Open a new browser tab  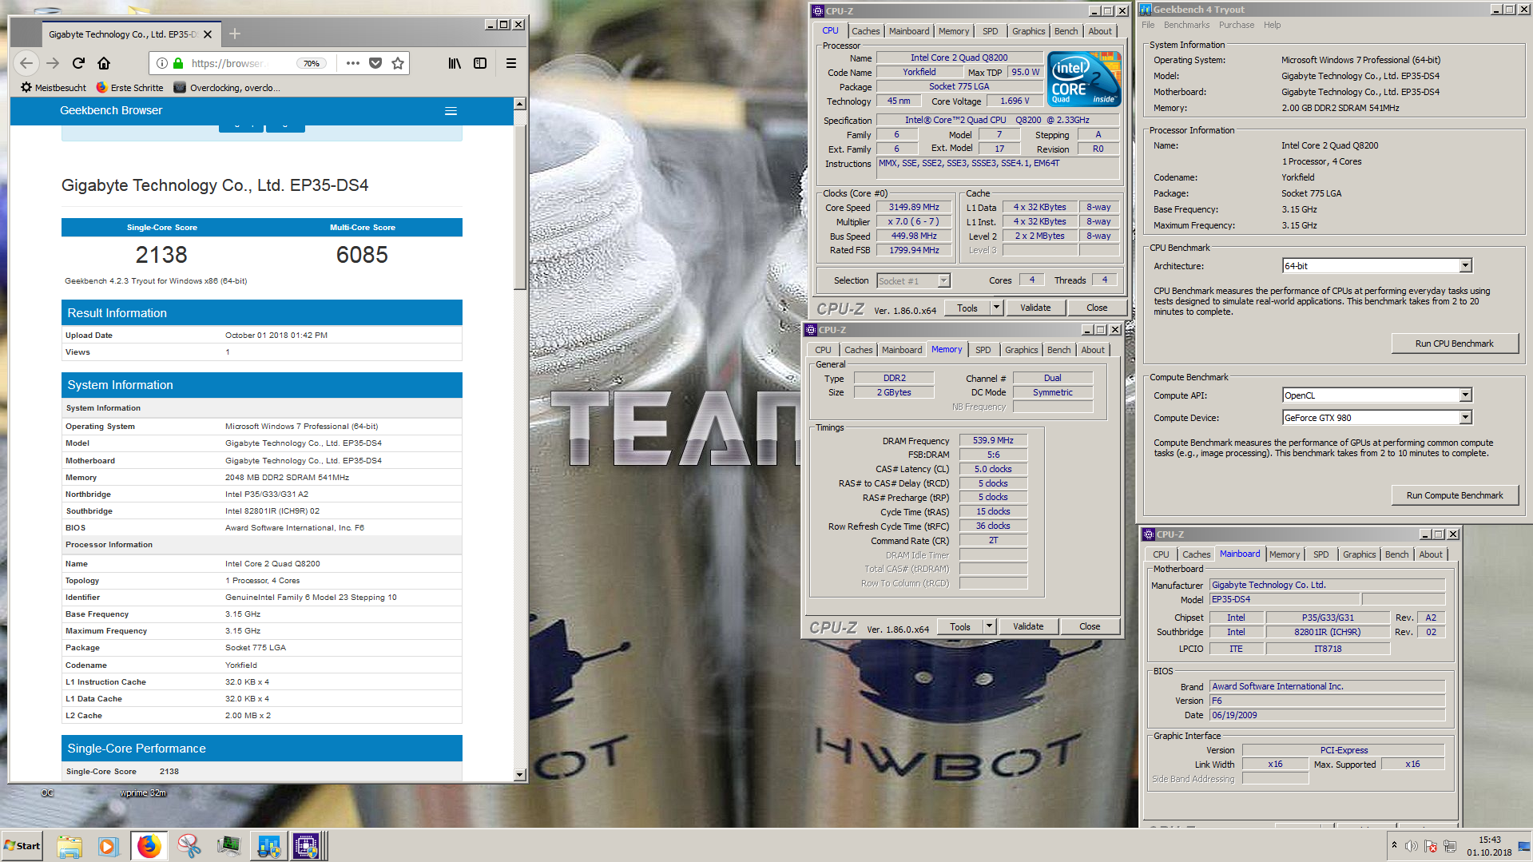coord(235,34)
